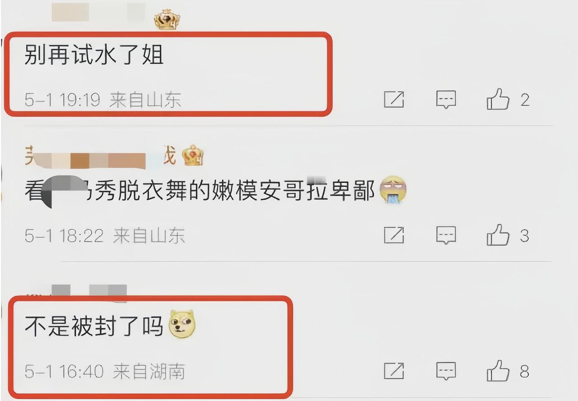Click repost icon on 18:22 comment
Image resolution: width=578 pixels, height=401 pixels.
[x=394, y=235]
